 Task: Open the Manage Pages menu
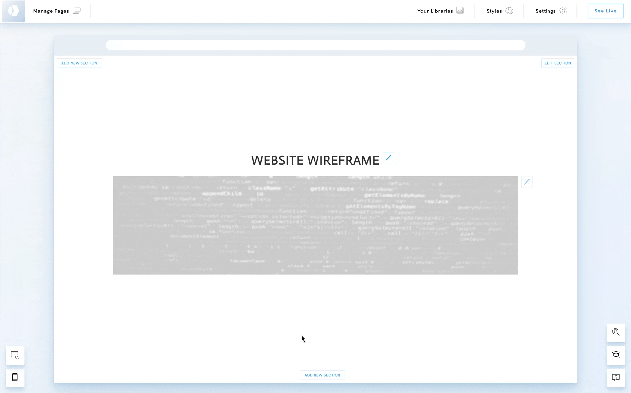51,11
